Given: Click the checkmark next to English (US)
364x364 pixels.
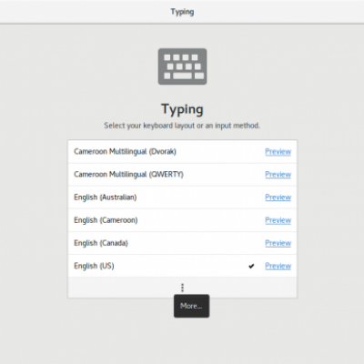Looking at the screenshot, I should pyautogui.click(x=251, y=266).
